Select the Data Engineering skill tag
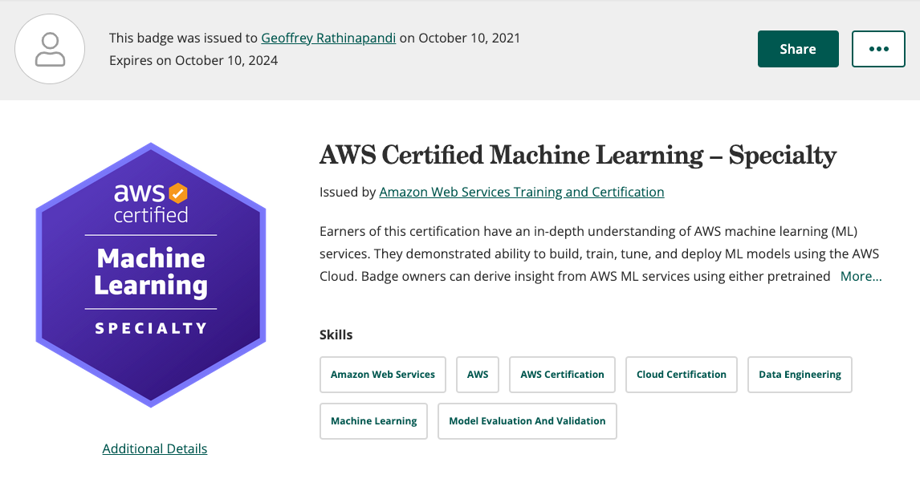This screenshot has height=491, width=920. [800, 374]
